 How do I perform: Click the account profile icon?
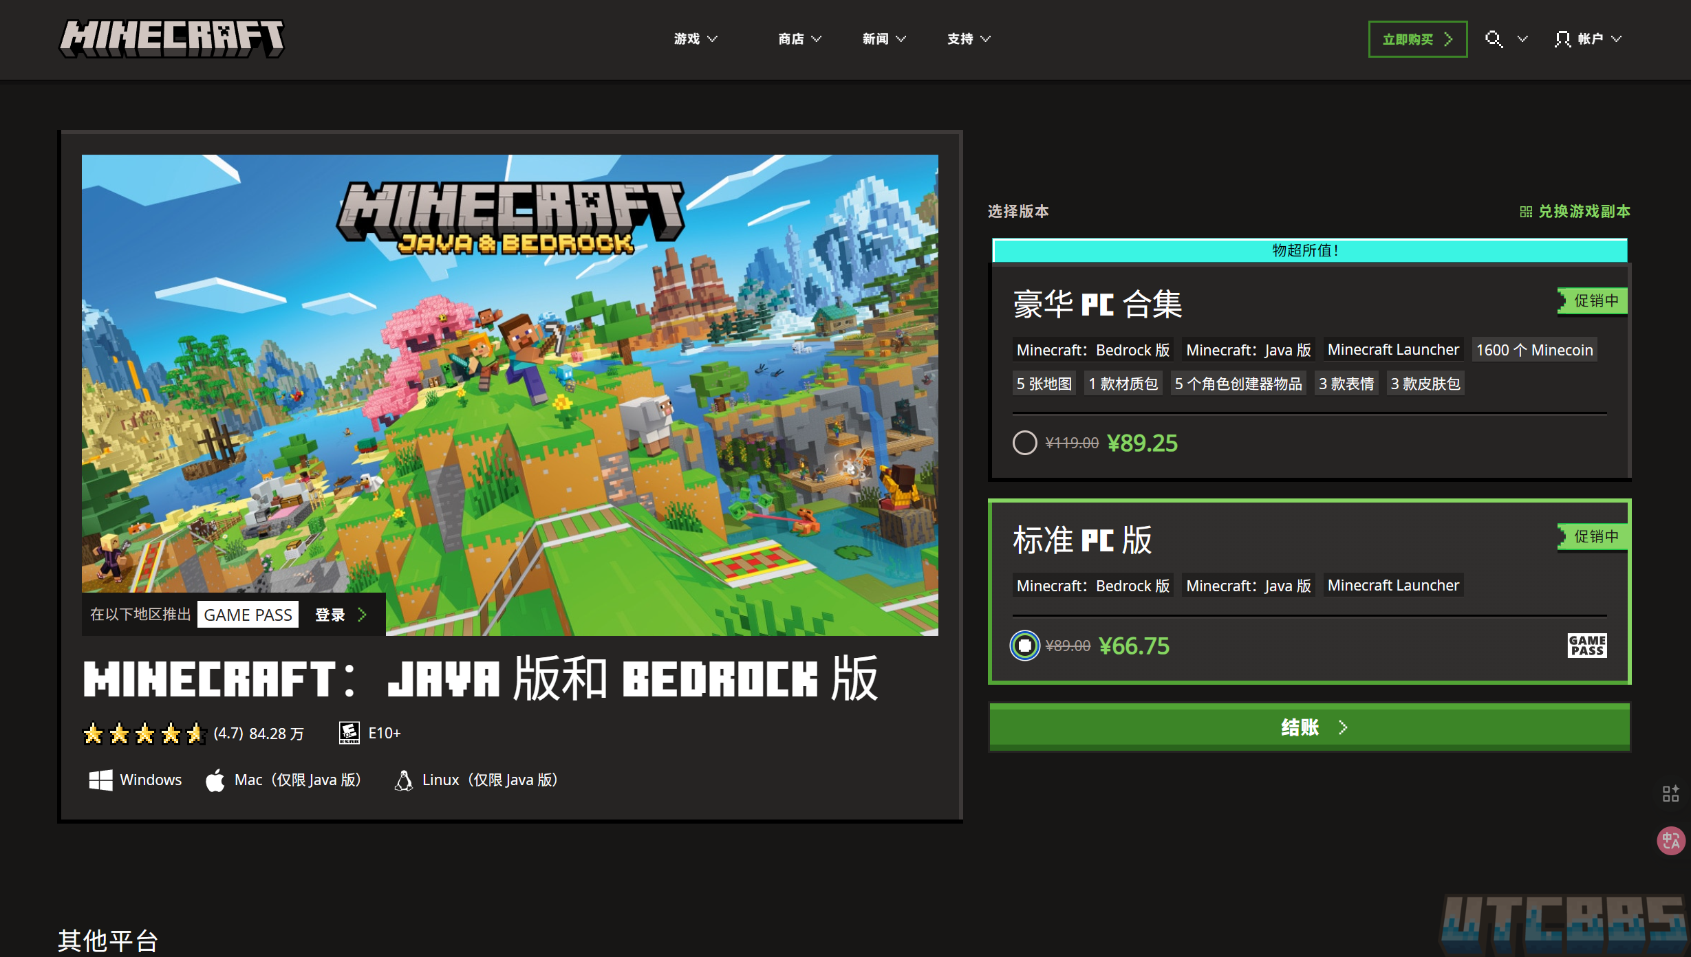(1562, 39)
